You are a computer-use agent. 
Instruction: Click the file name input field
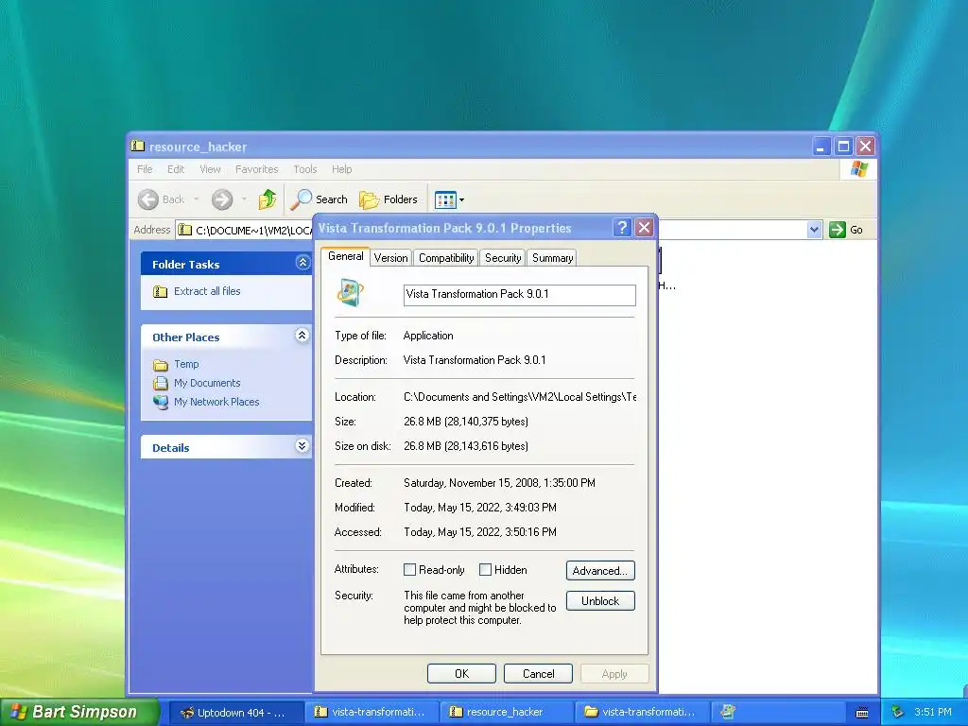tap(519, 295)
